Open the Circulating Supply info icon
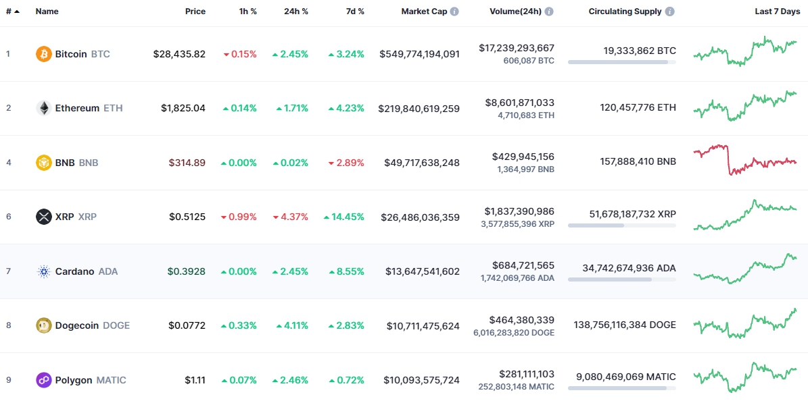The width and height of the screenshot is (808, 401). click(670, 11)
